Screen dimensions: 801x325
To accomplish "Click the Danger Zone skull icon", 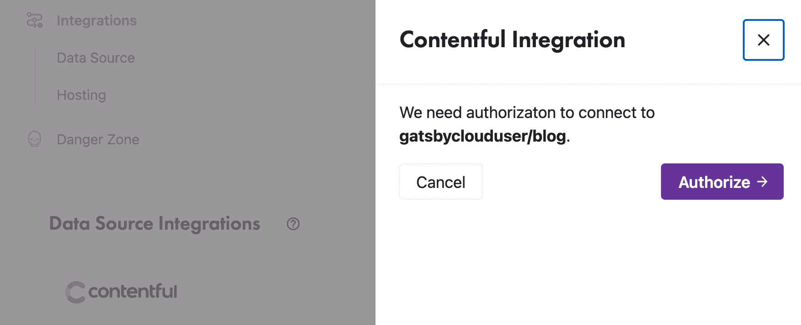I will tap(35, 139).
